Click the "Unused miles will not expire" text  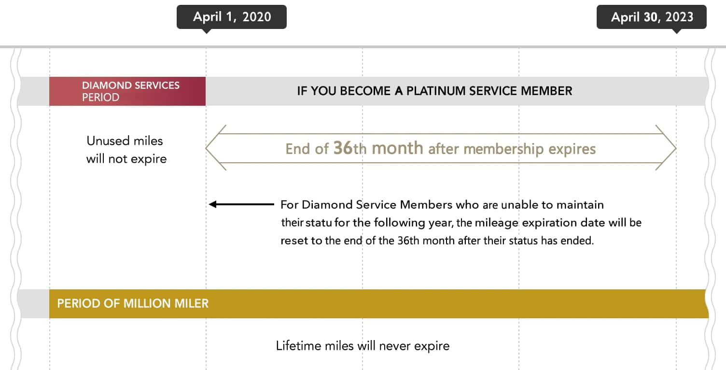(126, 150)
